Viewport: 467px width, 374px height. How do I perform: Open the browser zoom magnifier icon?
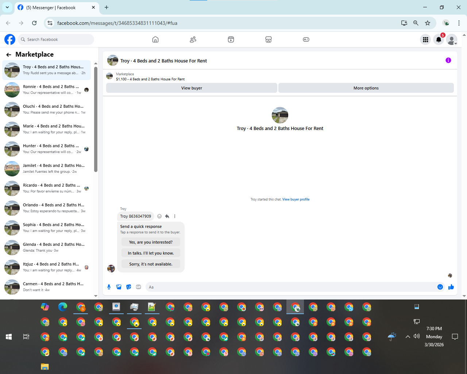pyautogui.click(x=416, y=23)
